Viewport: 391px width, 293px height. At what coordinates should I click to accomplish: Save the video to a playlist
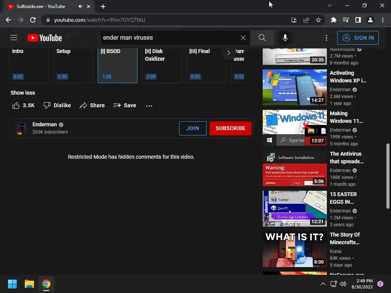pyautogui.click(x=124, y=105)
